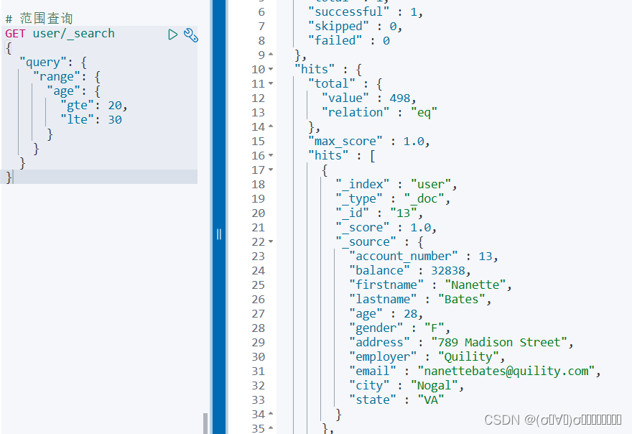Click the "value" : 498 line
Image resolution: width=632 pixels, height=434 pixels.
[369, 98]
